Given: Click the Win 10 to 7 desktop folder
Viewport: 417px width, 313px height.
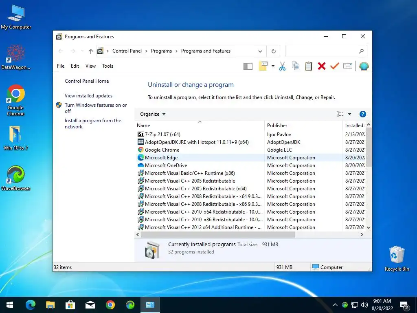Looking at the screenshot, I should 16,138.
